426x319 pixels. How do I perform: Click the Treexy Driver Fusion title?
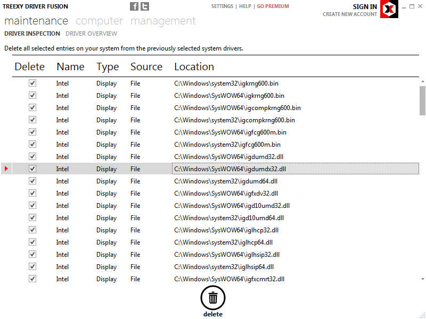tap(35, 6)
